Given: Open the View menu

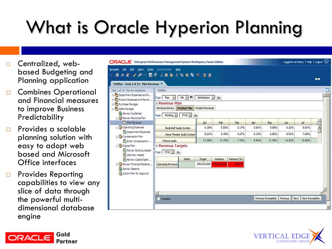Looking at the screenshot, I should (141, 69).
